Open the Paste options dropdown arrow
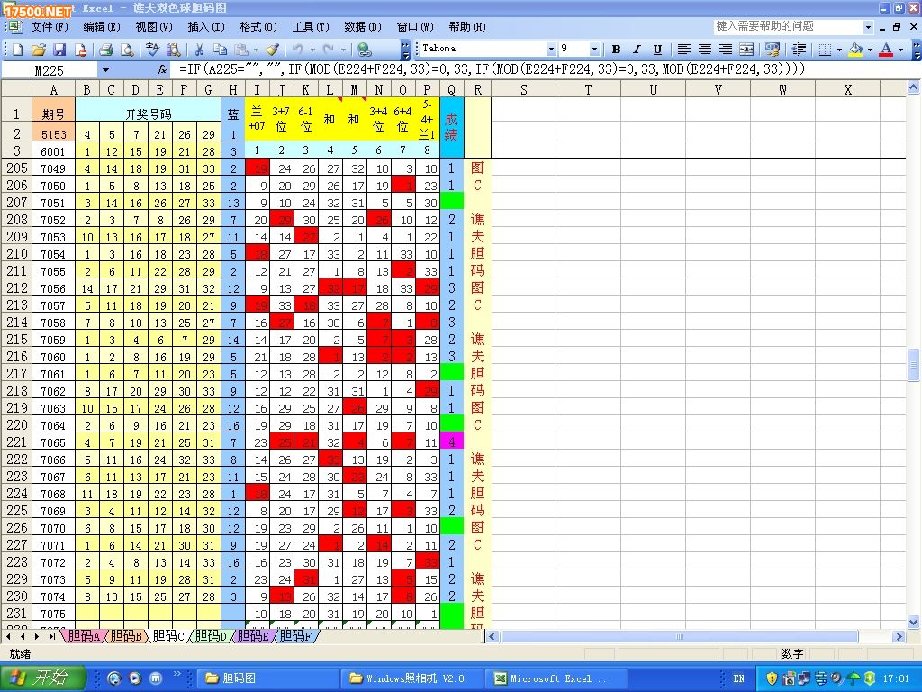The height and width of the screenshot is (692, 922). coord(255,50)
